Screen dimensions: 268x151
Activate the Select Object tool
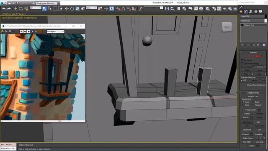(x=44, y=8)
